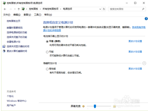Click 电源选项 in the breadcrumb
The height and width of the screenshot is (111, 148).
pyautogui.click(x=67, y=9)
